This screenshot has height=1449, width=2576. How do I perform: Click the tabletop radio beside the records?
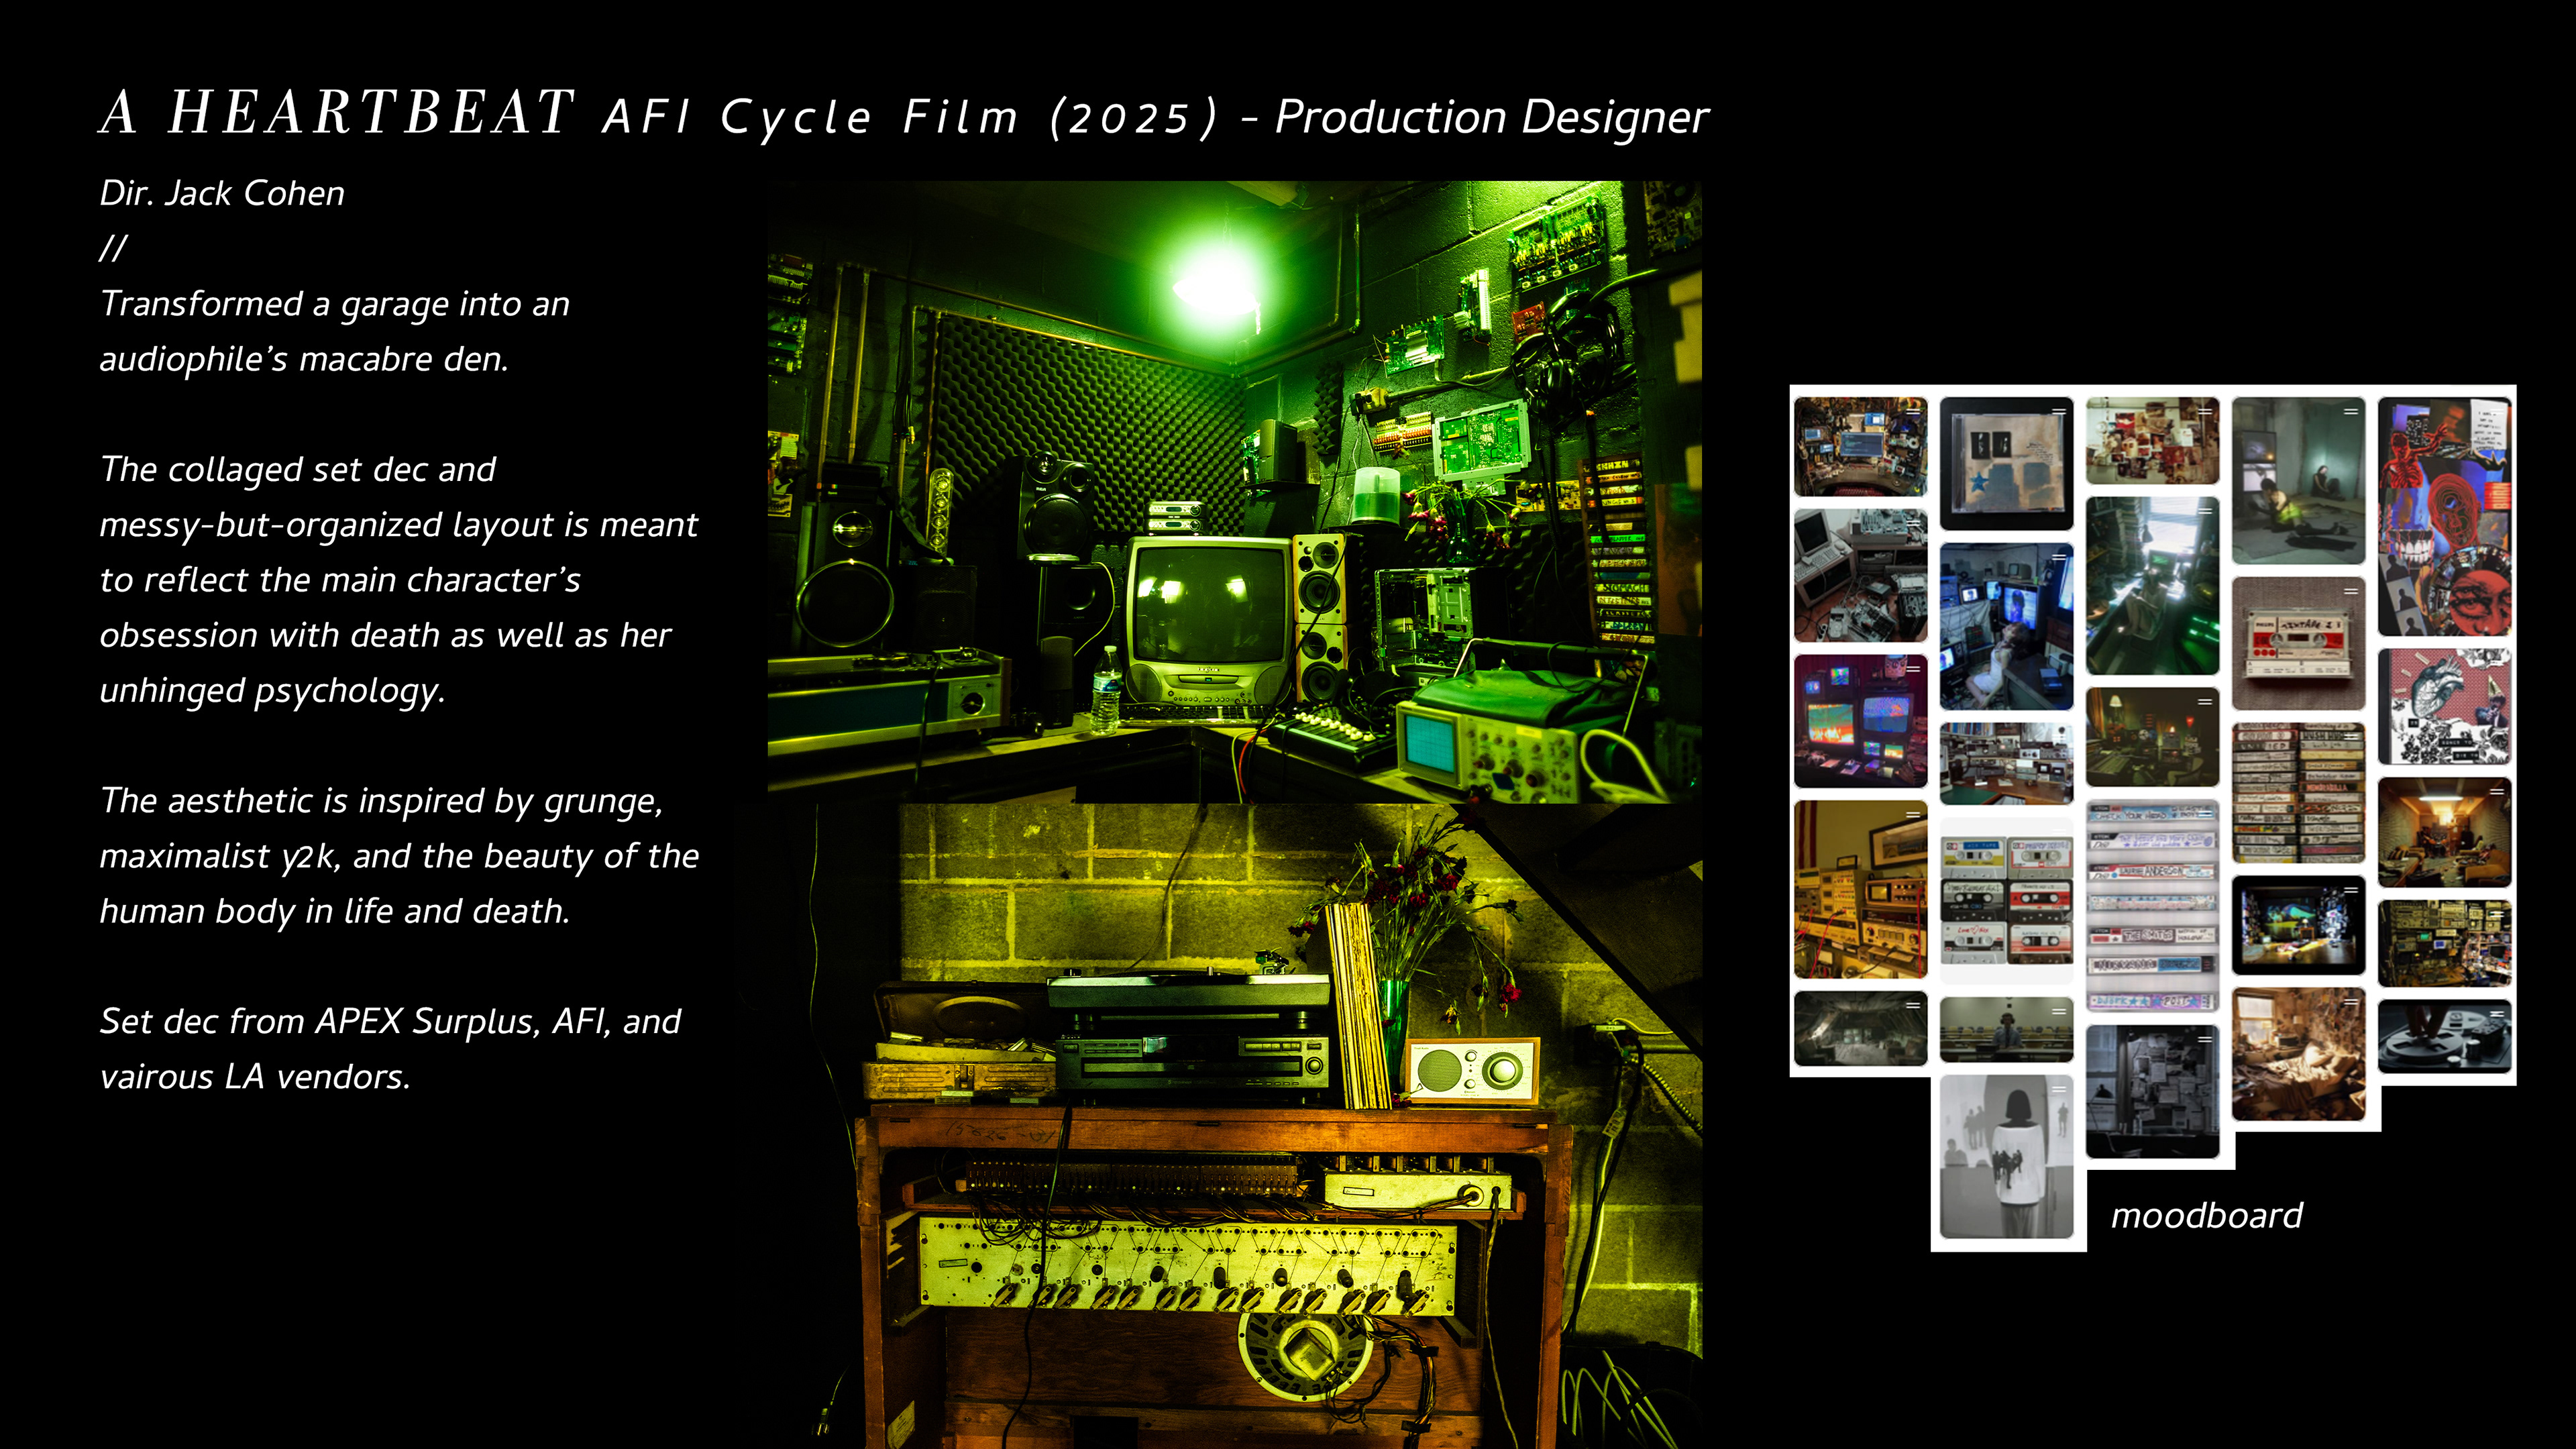[x=1472, y=1070]
